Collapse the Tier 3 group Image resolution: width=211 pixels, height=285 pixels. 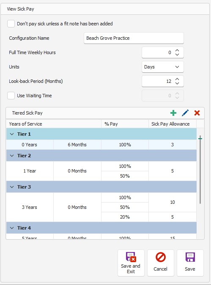click(12, 187)
